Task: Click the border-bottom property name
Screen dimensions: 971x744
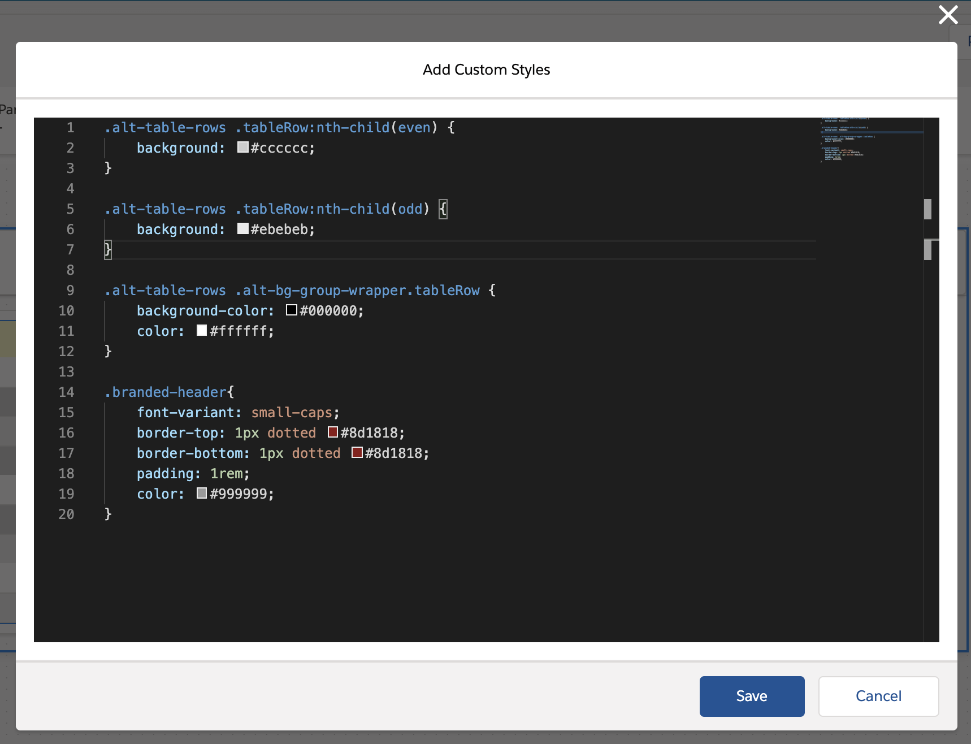Action: [189, 453]
